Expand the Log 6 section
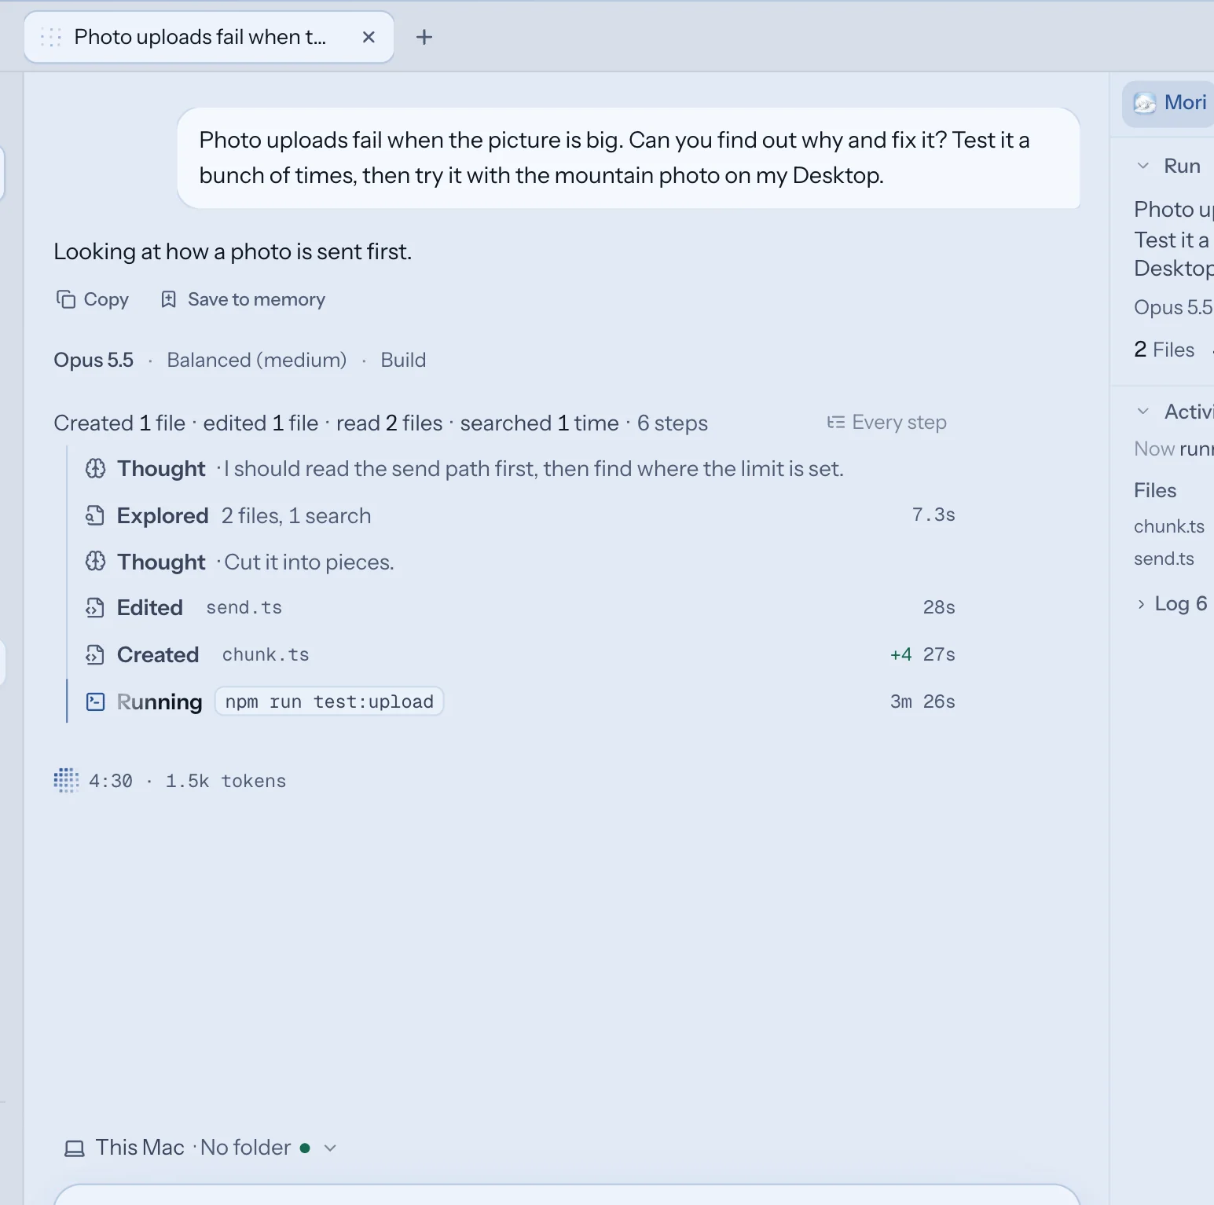This screenshot has width=1214, height=1205. coord(1172,603)
